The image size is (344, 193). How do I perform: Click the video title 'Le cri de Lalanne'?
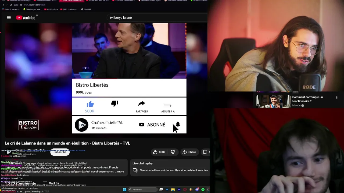[67, 143]
